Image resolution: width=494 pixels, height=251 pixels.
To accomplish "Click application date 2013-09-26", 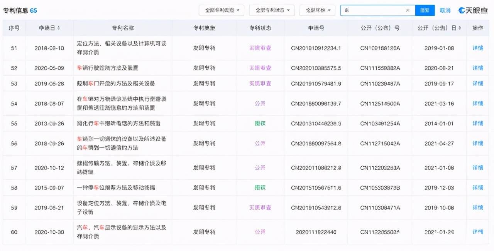I will 49,124.
